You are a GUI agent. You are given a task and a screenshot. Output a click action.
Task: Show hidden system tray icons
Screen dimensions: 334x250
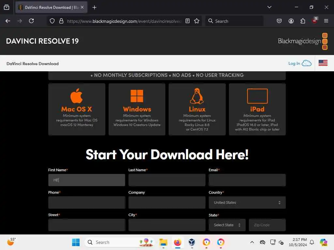(252, 242)
